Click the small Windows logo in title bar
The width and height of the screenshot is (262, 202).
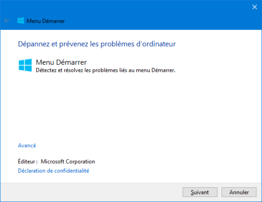pyautogui.click(x=20, y=20)
